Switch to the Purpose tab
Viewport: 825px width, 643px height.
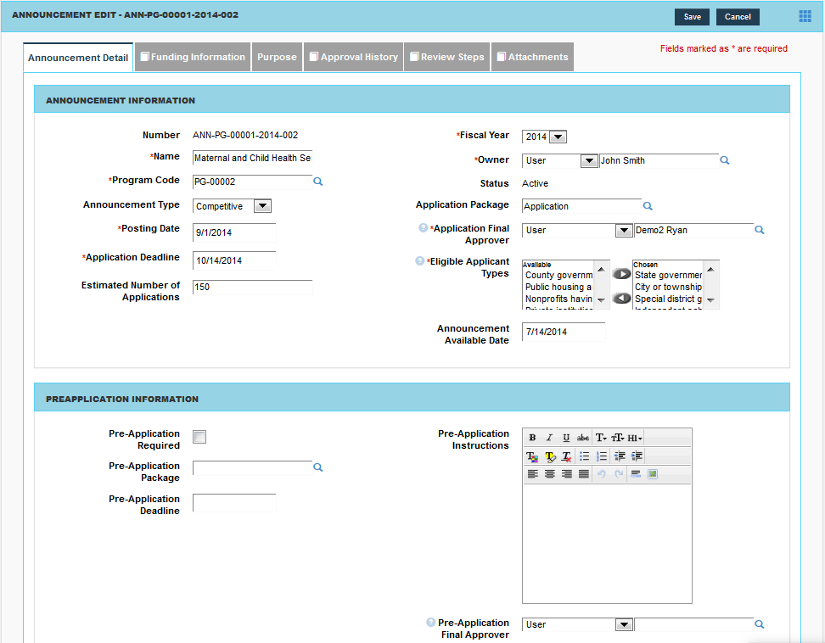[x=277, y=57]
